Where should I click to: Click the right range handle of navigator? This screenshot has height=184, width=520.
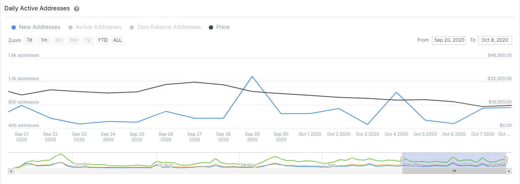coord(506,160)
